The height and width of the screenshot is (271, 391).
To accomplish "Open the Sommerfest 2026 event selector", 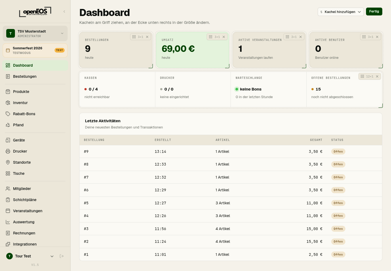I will [35, 50].
